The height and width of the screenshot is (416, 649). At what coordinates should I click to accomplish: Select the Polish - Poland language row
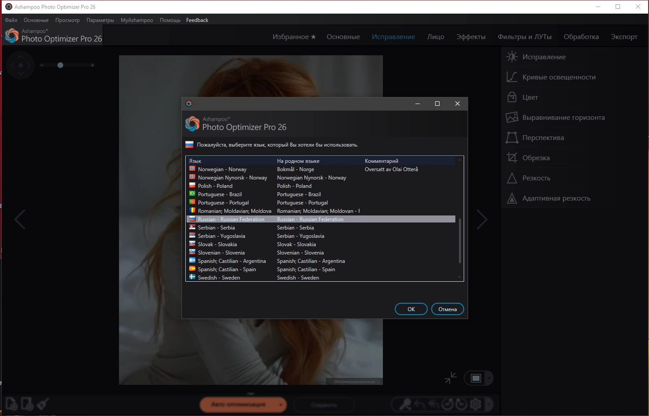point(321,186)
